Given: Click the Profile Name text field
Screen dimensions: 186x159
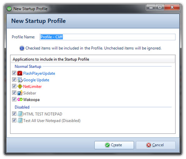Looking at the screenshot, I should (x=107, y=37).
